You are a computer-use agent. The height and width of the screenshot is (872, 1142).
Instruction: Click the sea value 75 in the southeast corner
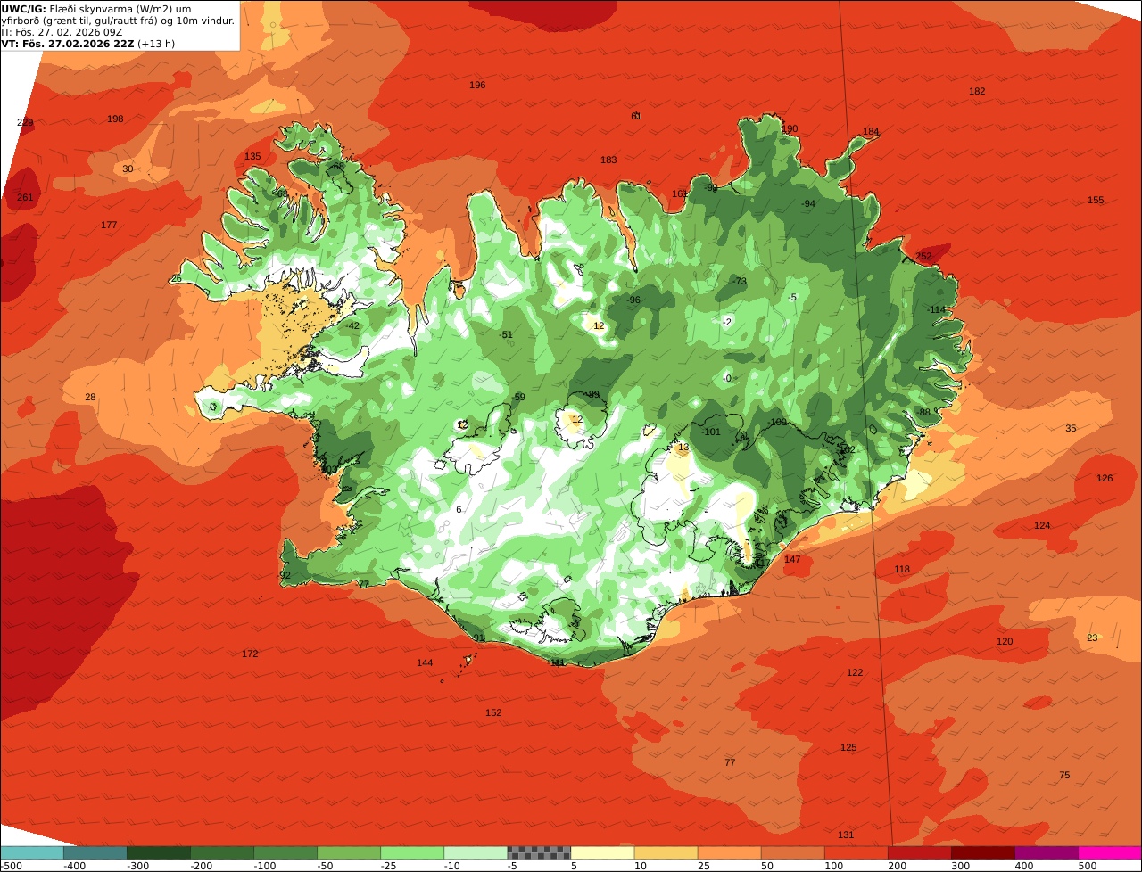click(x=1064, y=775)
